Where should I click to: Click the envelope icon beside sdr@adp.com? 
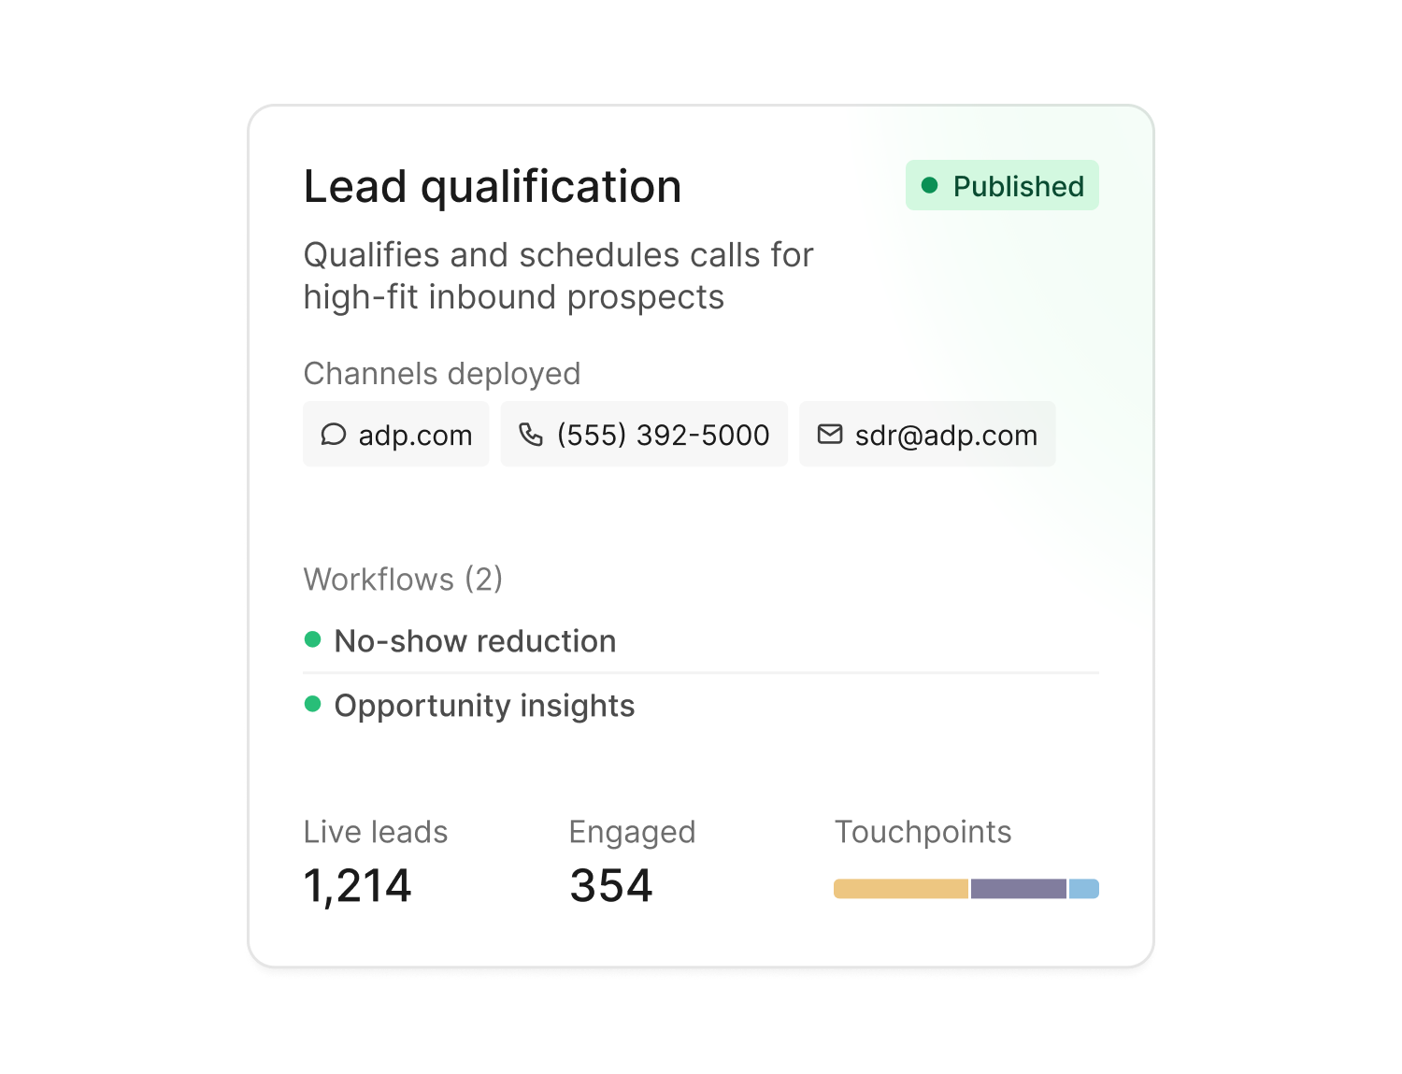(830, 434)
